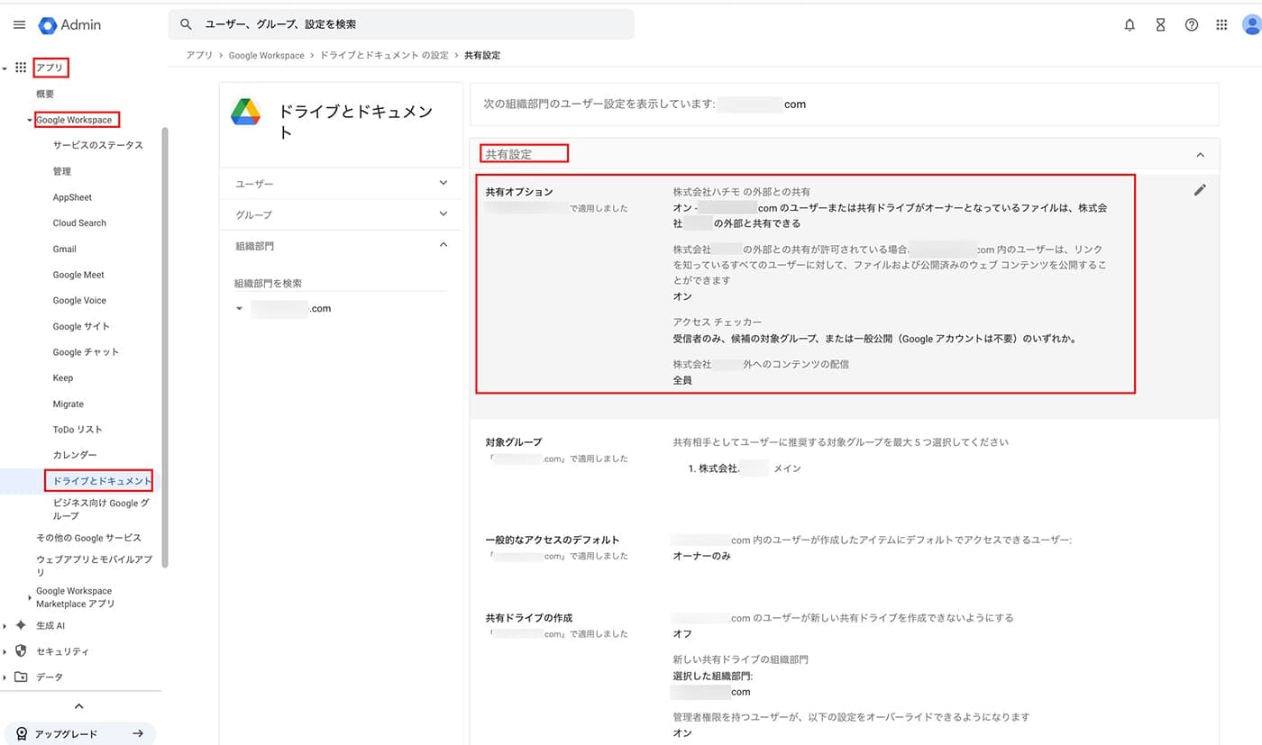Open the tasks hourglass icon

click(x=1160, y=25)
